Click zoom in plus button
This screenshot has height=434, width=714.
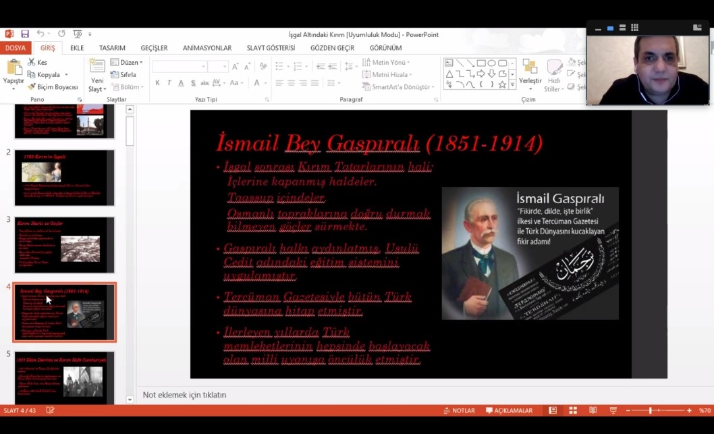click(x=690, y=410)
